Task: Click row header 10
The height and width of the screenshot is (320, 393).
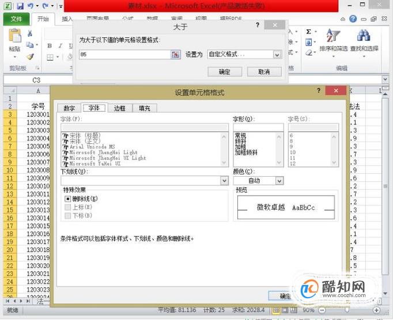Action: pos(10,170)
